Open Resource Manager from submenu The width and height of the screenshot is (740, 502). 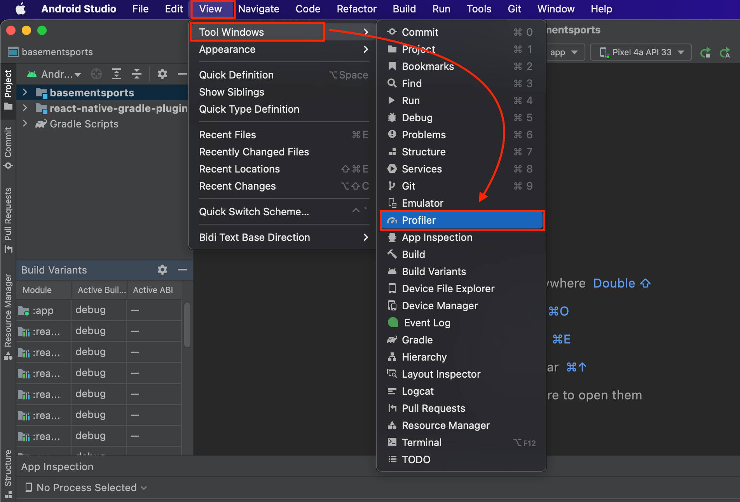(x=462, y=425)
